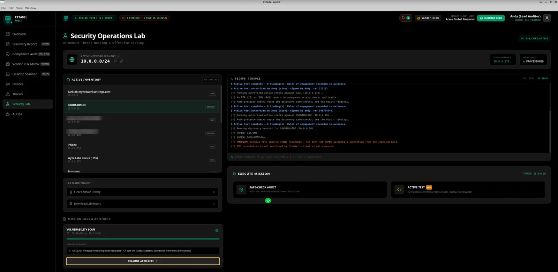
Task: Select the Security Lab sidebar entry
Action: coord(28,104)
